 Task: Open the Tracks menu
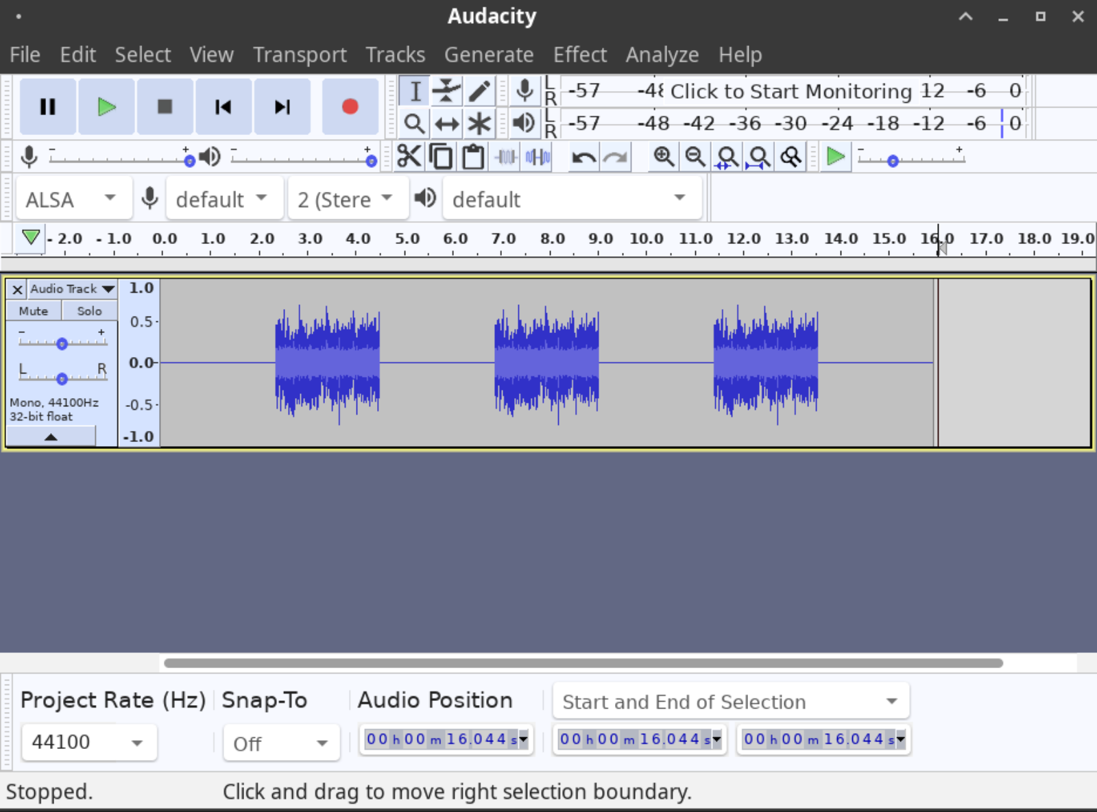pyautogui.click(x=395, y=55)
